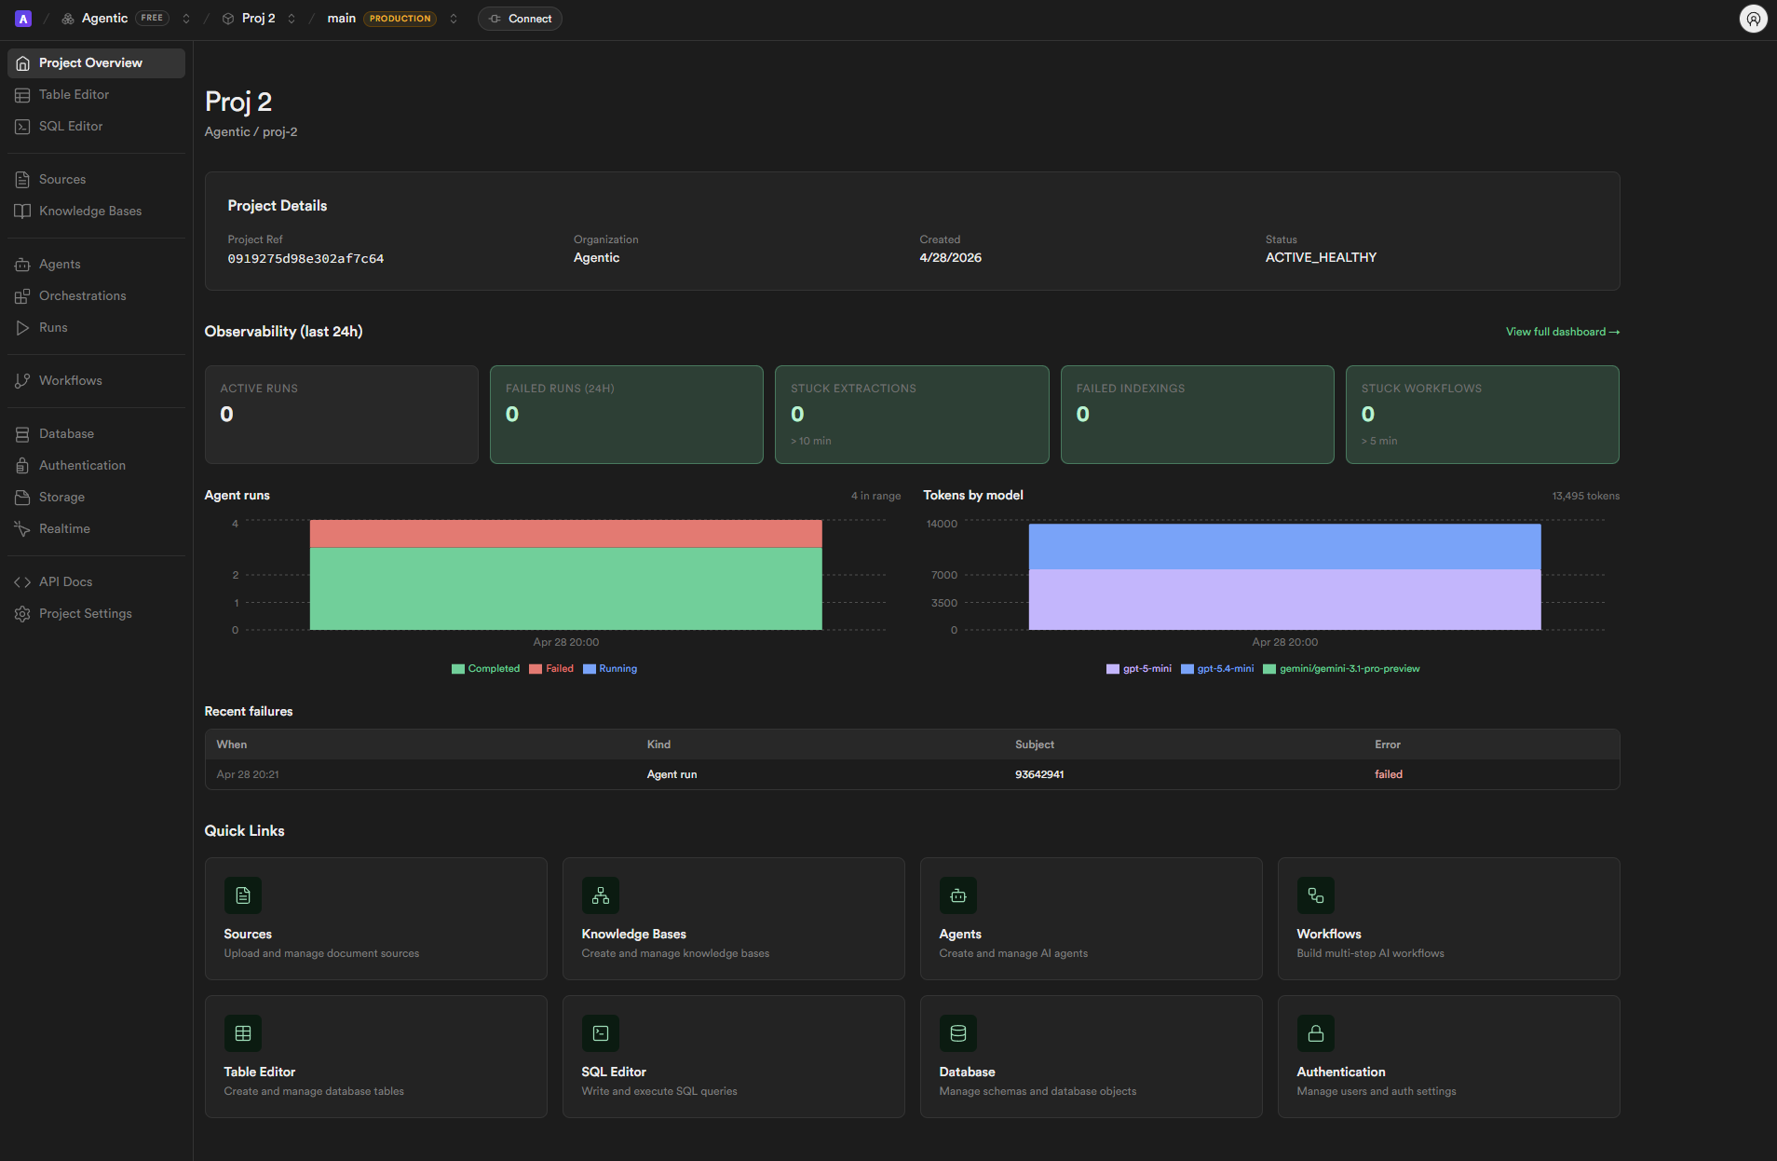This screenshot has height=1161, width=1777.
Task: Click the Storage icon in sidebar
Action: click(x=22, y=498)
